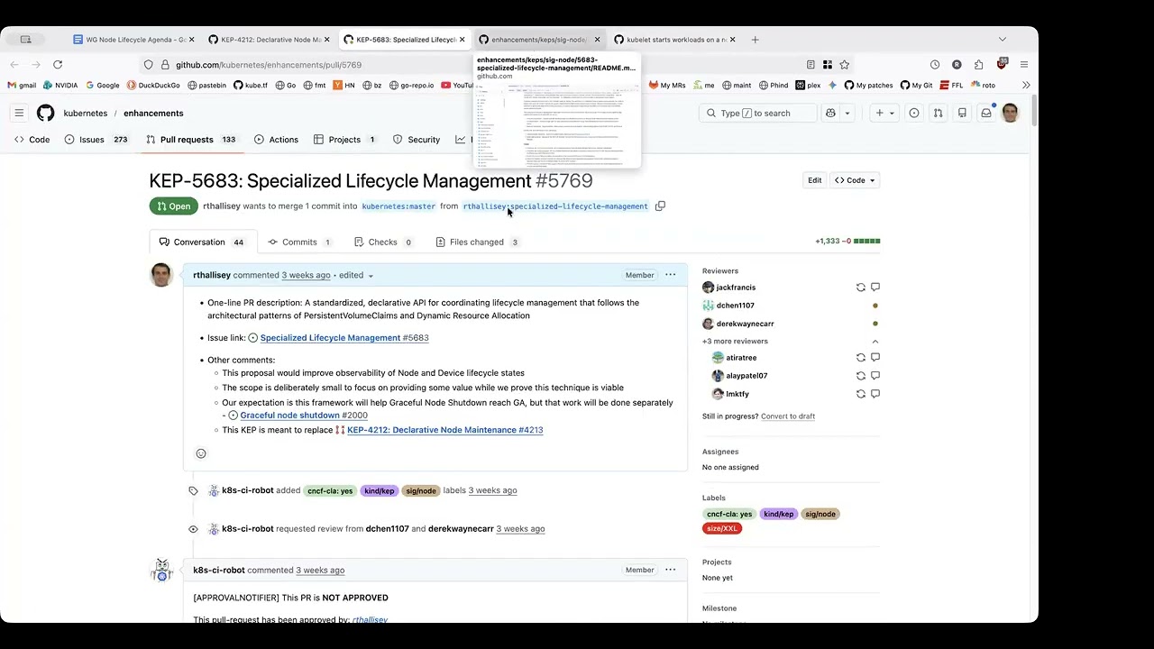
Task: Reload the page in browser toolbar
Action: 58,65
